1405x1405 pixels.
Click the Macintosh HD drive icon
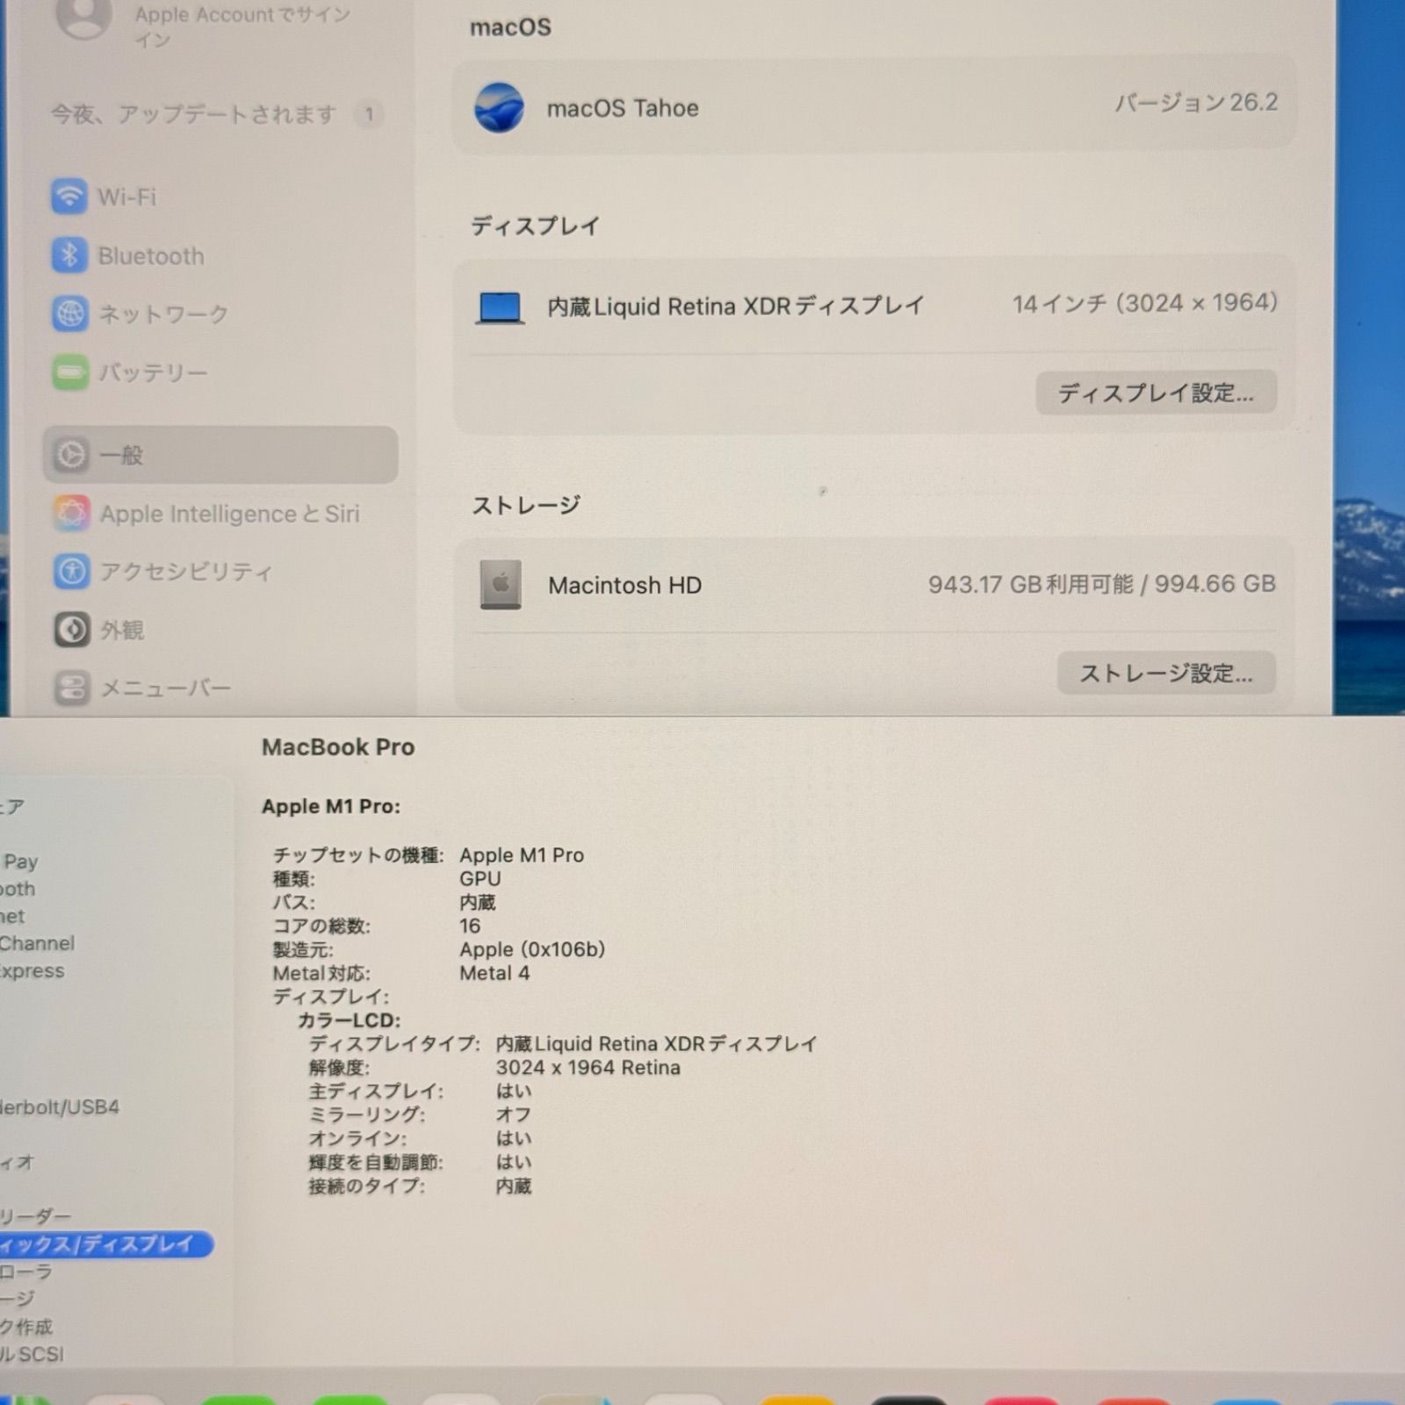(501, 585)
